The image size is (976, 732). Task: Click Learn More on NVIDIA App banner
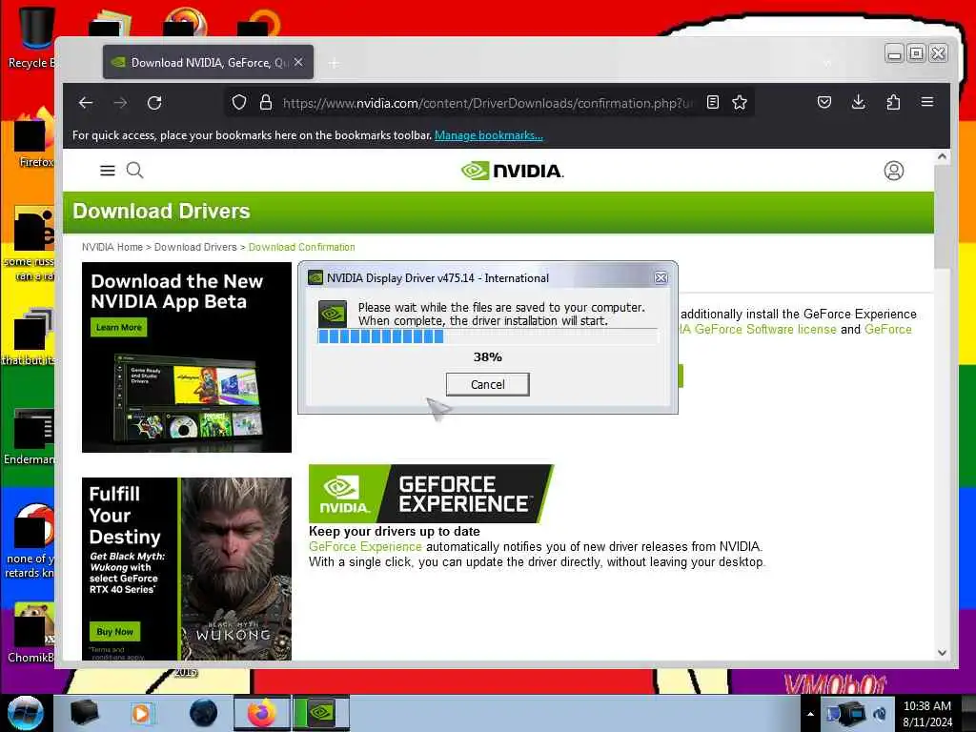point(119,328)
